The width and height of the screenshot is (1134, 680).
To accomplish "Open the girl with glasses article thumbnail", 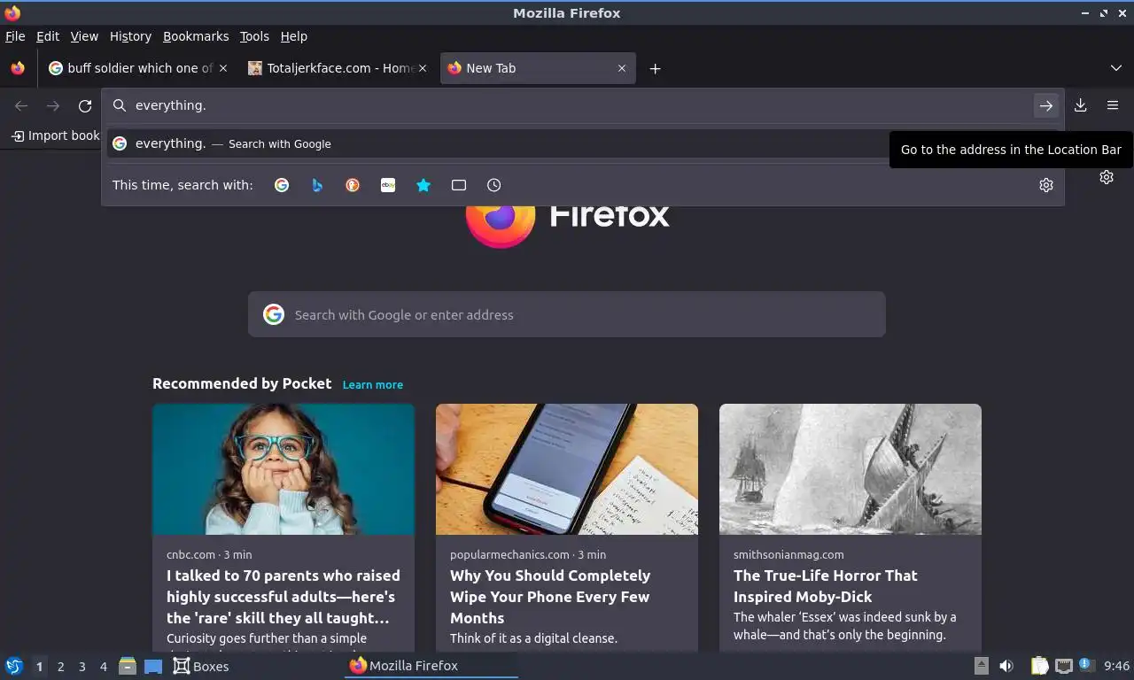I will pyautogui.click(x=283, y=469).
